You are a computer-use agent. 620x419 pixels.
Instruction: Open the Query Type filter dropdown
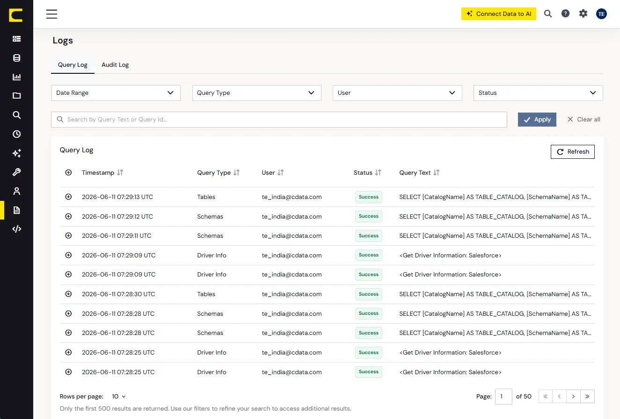(256, 92)
